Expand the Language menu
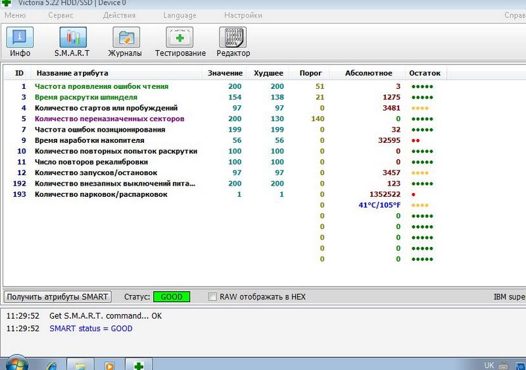 click(x=179, y=15)
